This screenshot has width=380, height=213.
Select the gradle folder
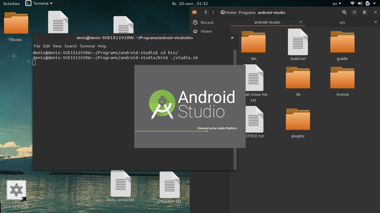pos(342,46)
